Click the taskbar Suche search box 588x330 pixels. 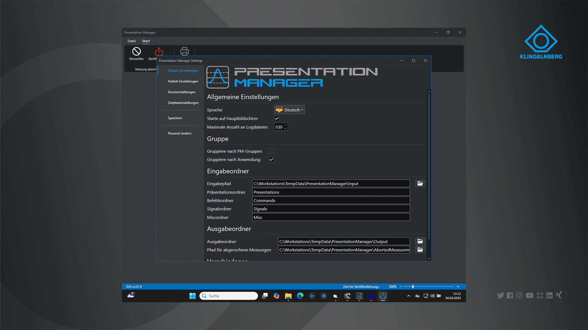[x=228, y=296]
